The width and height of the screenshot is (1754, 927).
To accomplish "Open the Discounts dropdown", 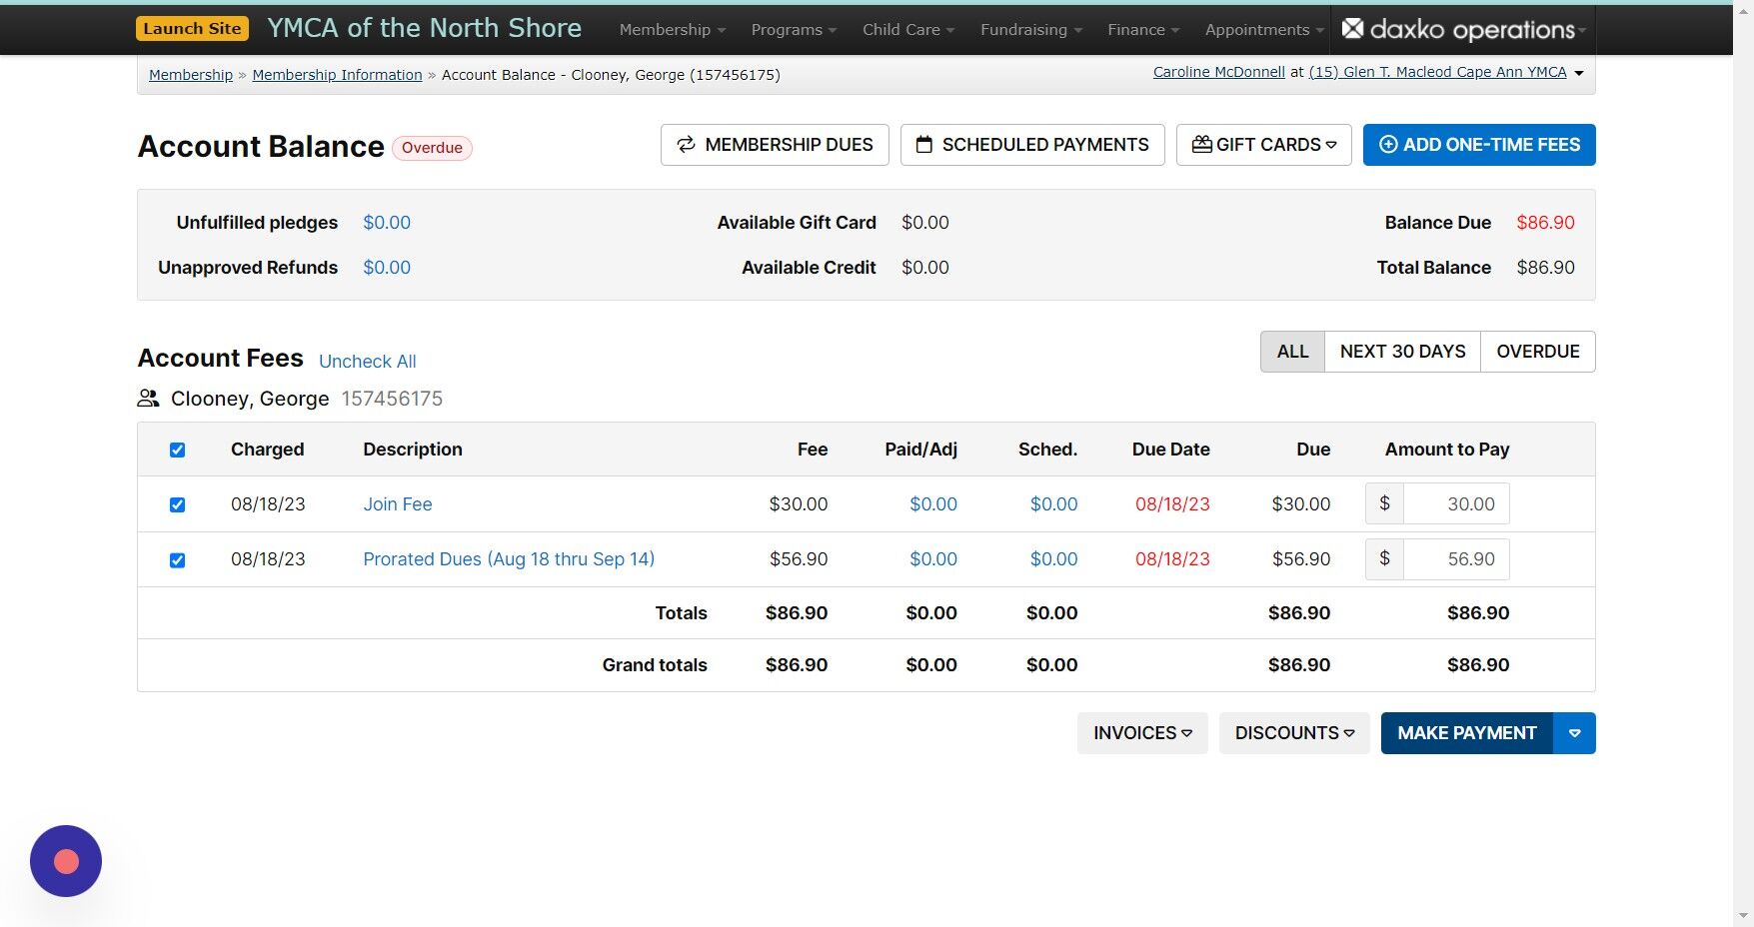I will pyautogui.click(x=1293, y=732).
